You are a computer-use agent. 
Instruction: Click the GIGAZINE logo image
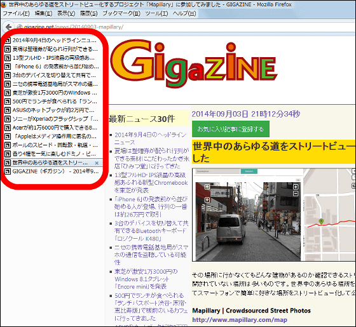194,63
